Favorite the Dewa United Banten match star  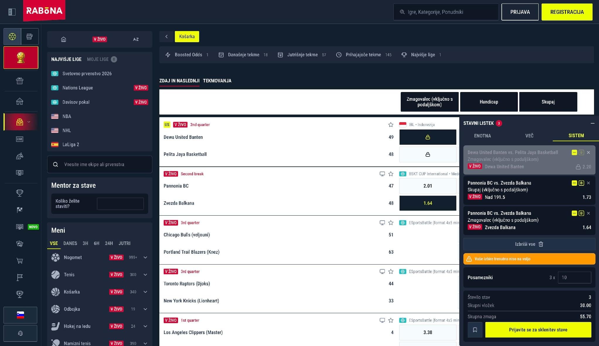click(x=390, y=125)
